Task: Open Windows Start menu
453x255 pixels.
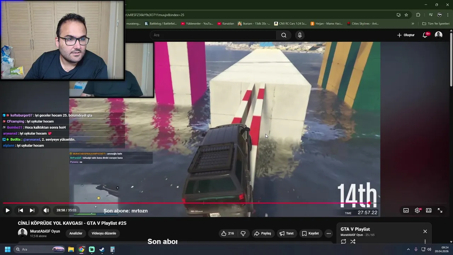Action: point(7,249)
